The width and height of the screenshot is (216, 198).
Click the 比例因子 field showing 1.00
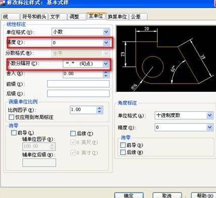(84, 110)
